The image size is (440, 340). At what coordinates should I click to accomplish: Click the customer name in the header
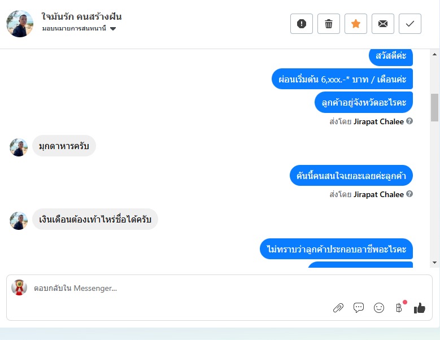coord(81,16)
